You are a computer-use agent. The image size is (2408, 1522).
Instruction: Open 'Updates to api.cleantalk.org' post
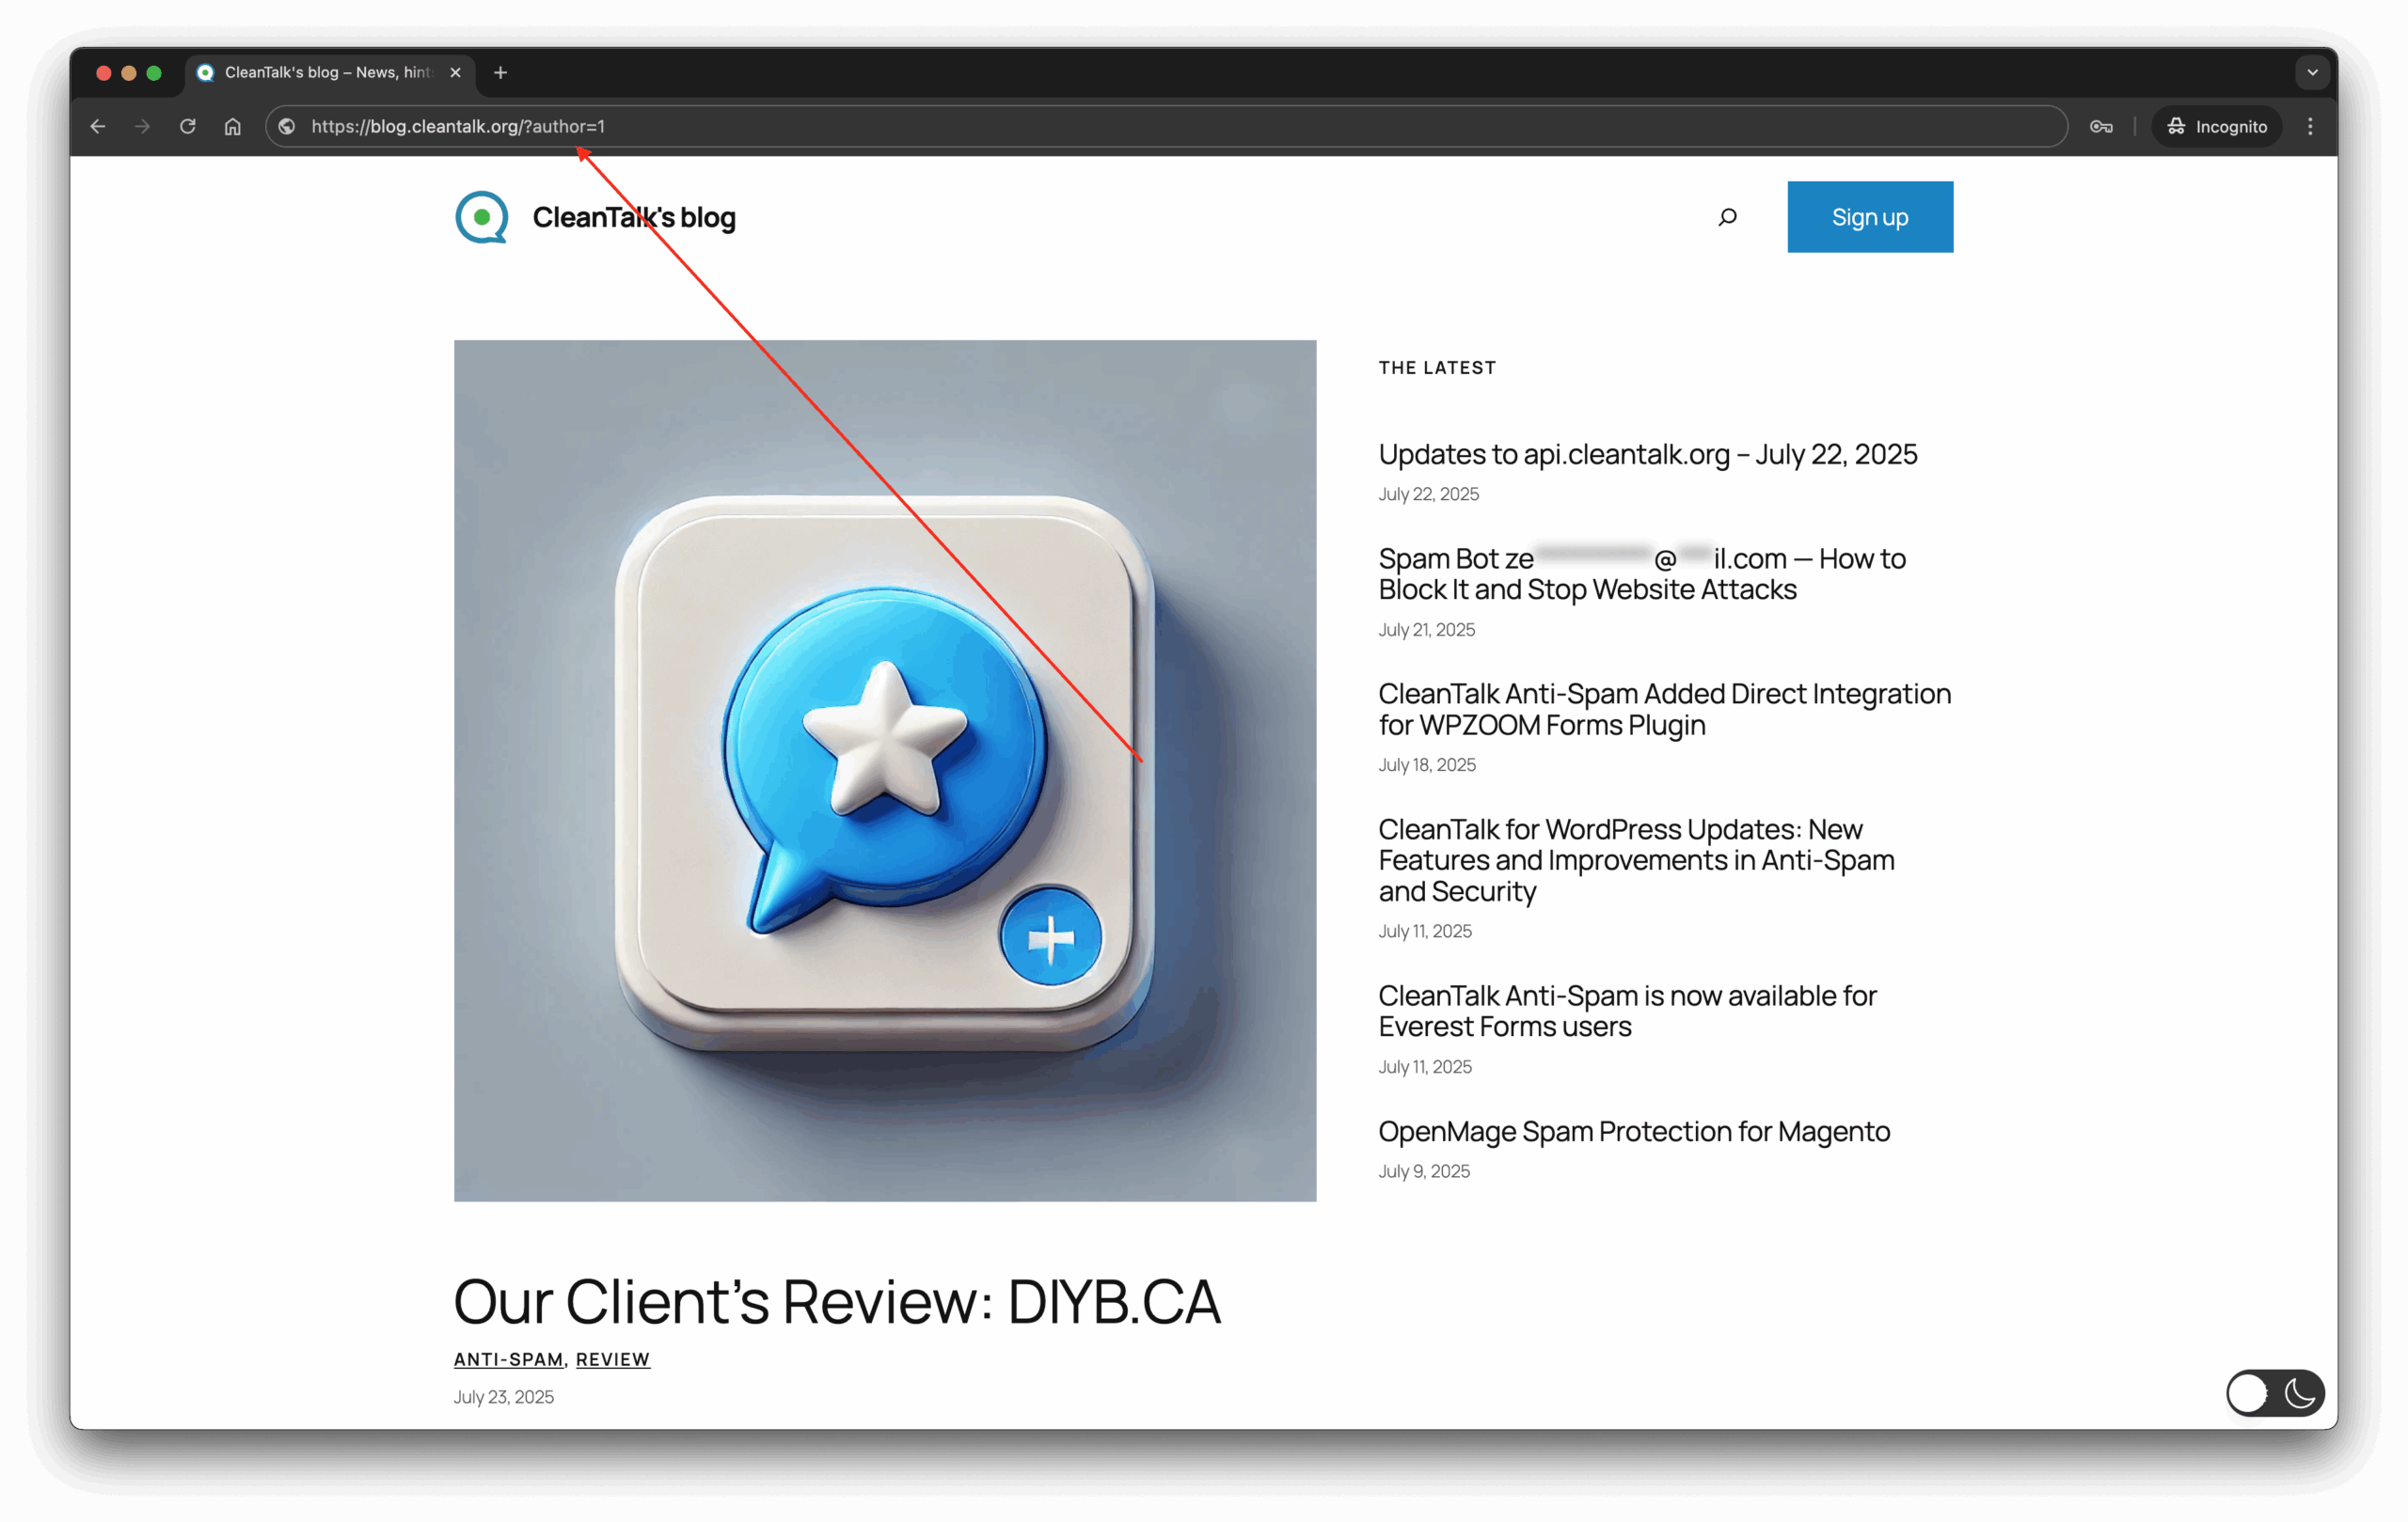(1647, 455)
